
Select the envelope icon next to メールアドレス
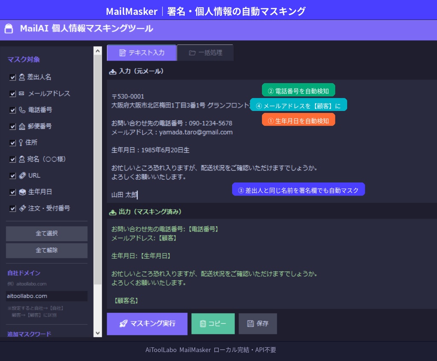21,93
